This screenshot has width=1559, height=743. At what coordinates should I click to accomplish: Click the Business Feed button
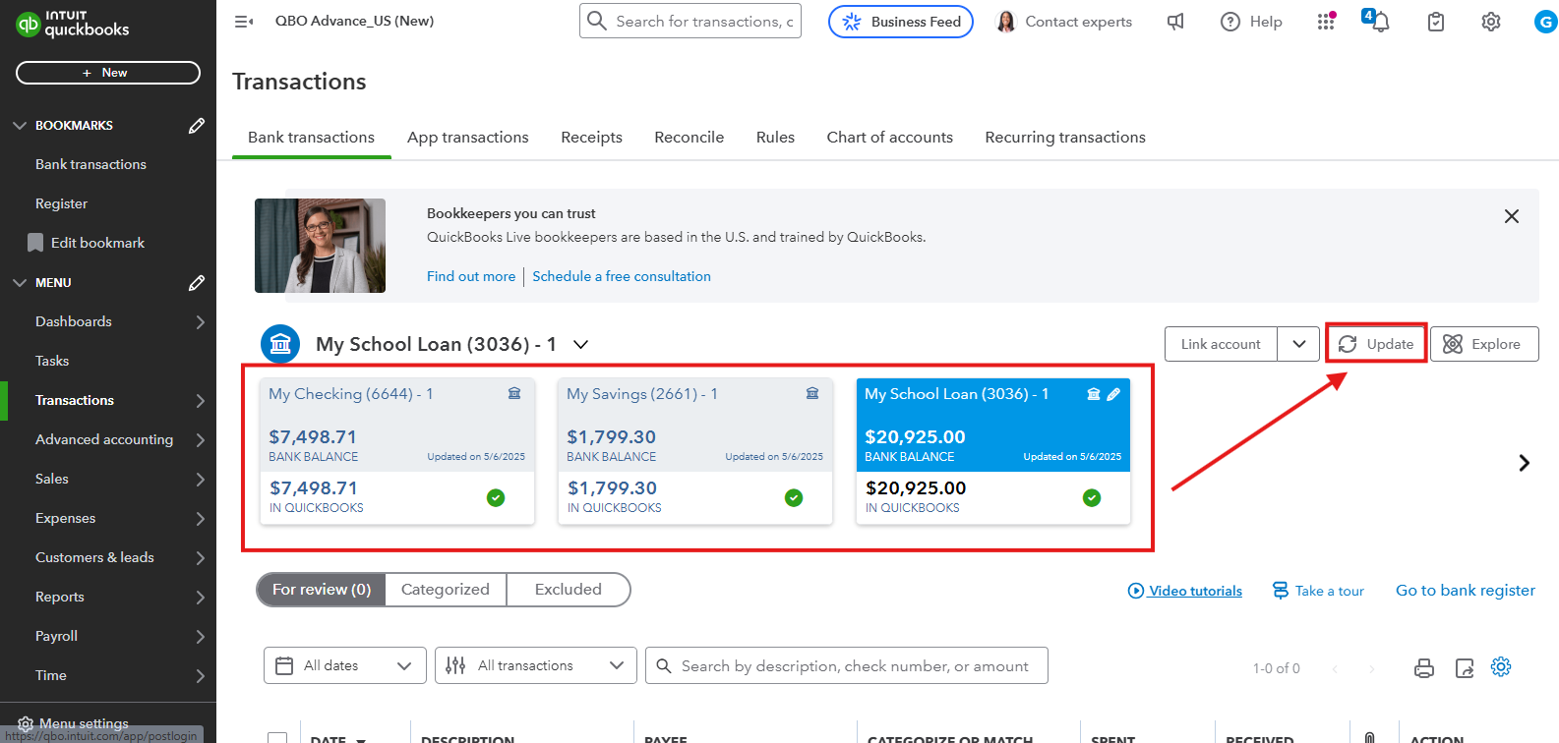pos(901,22)
